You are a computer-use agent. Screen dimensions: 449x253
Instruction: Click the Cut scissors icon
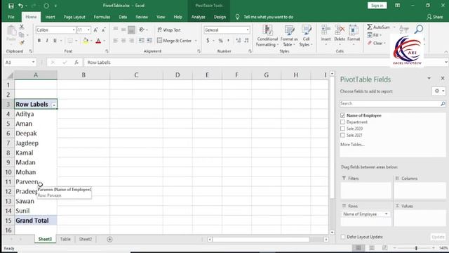pyautogui.click(x=22, y=27)
